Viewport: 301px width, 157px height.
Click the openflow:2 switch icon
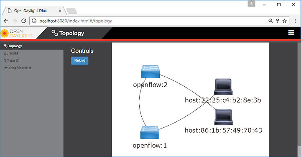pyautogui.click(x=150, y=72)
